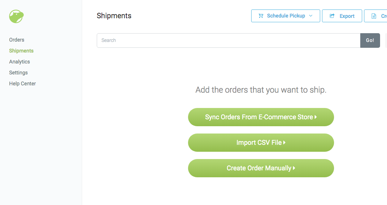387x205 pixels.
Task: Select Shipments in the left navigation
Action: pos(21,51)
